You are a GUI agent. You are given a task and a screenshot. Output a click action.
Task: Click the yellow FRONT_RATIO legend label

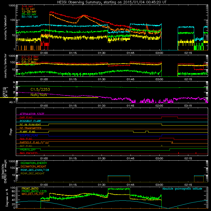click(30, 189)
